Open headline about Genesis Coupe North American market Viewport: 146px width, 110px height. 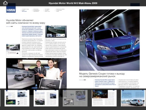(x=102, y=75)
